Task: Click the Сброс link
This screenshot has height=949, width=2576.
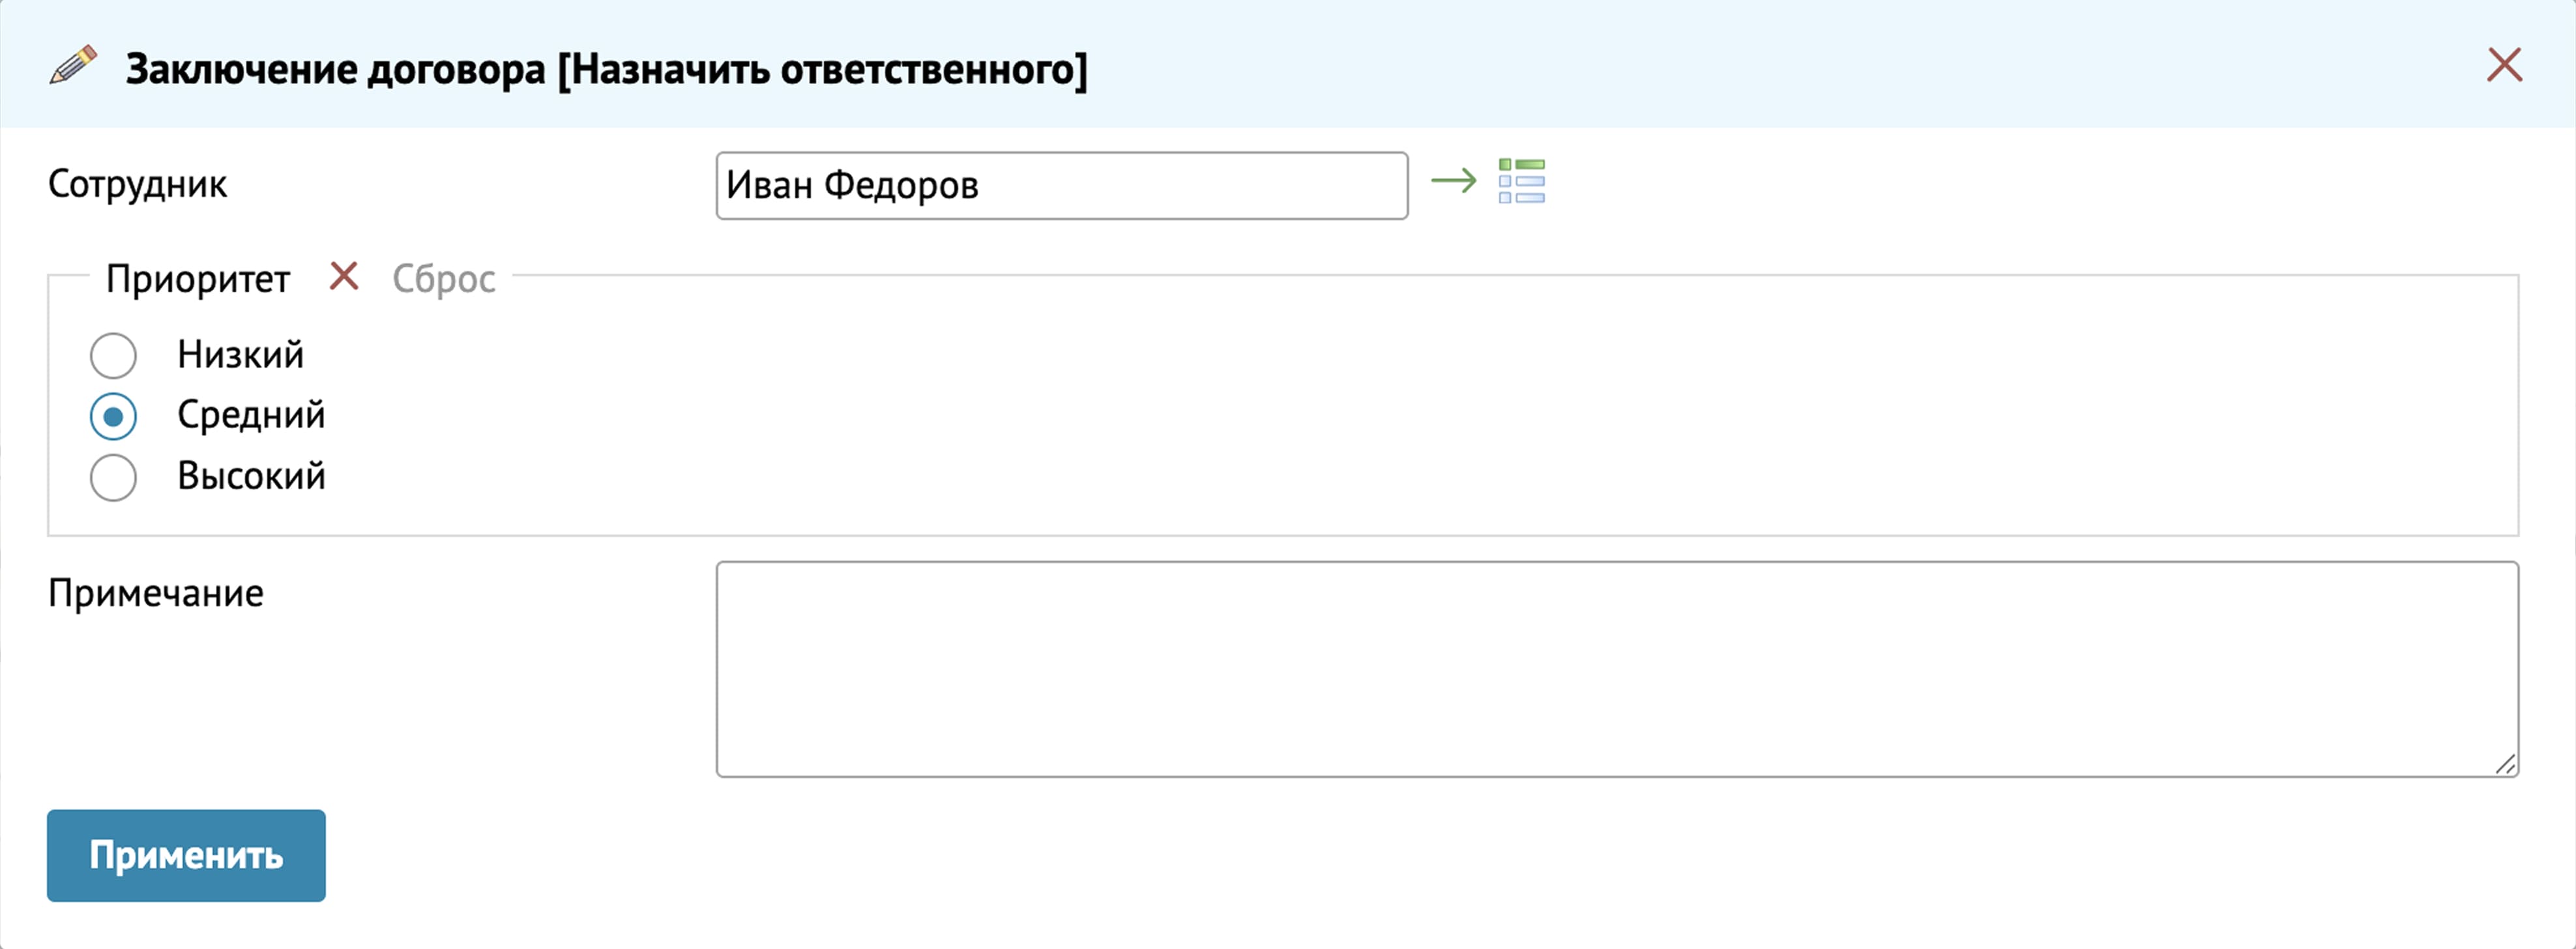Action: click(x=443, y=279)
